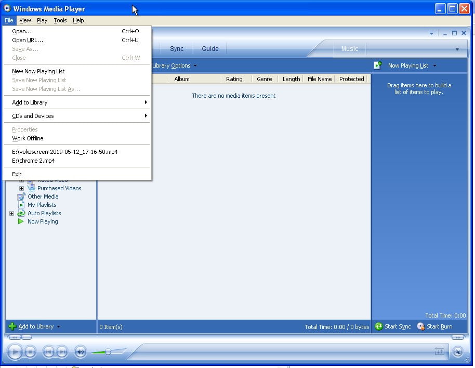This screenshot has width=475, height=368.
Task: Mute the sound with the speaker button
Action: coord(80,352)
